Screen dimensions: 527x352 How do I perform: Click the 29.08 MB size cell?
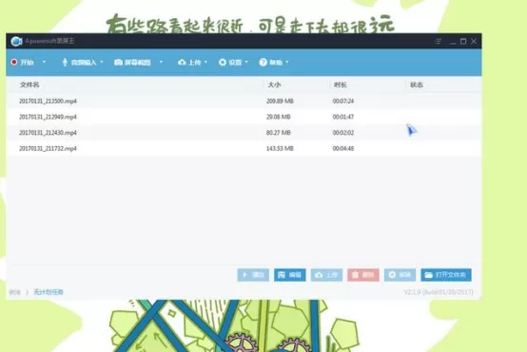[279, 117]
